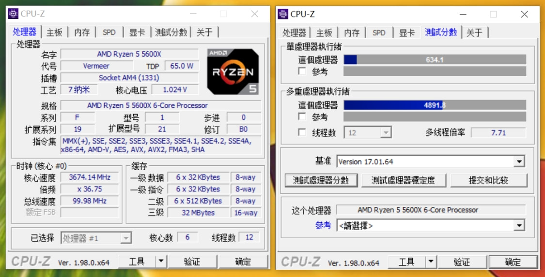Click the AMD Ryzen 5 logo image

coord(233,72)
